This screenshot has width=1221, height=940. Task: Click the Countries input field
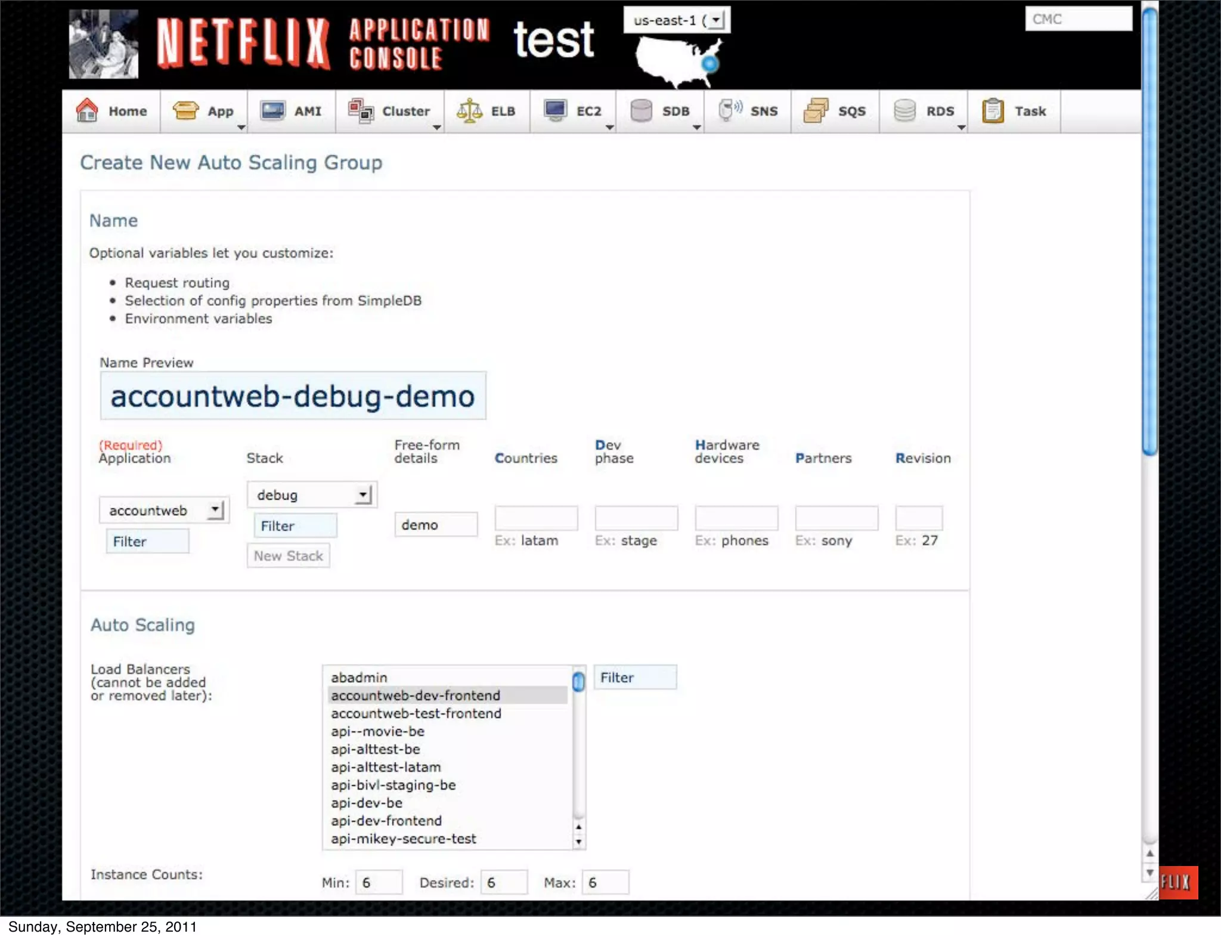tap(536, 518)
